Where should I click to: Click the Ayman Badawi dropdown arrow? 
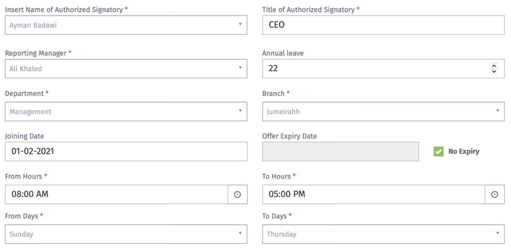tap(240, 24)
